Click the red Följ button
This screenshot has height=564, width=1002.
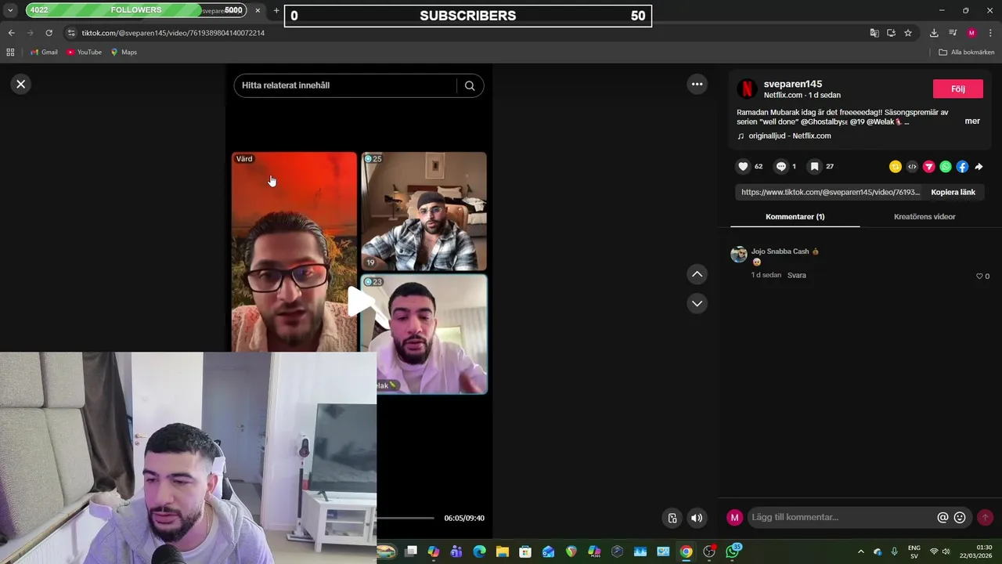(957, 89)
